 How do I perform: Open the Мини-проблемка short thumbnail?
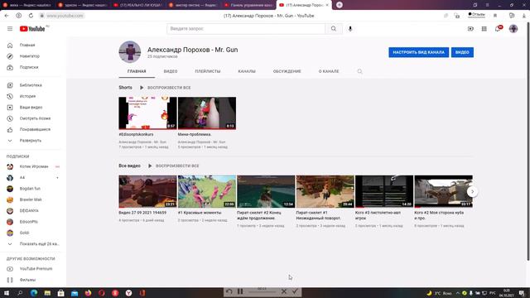click(207, 113)
